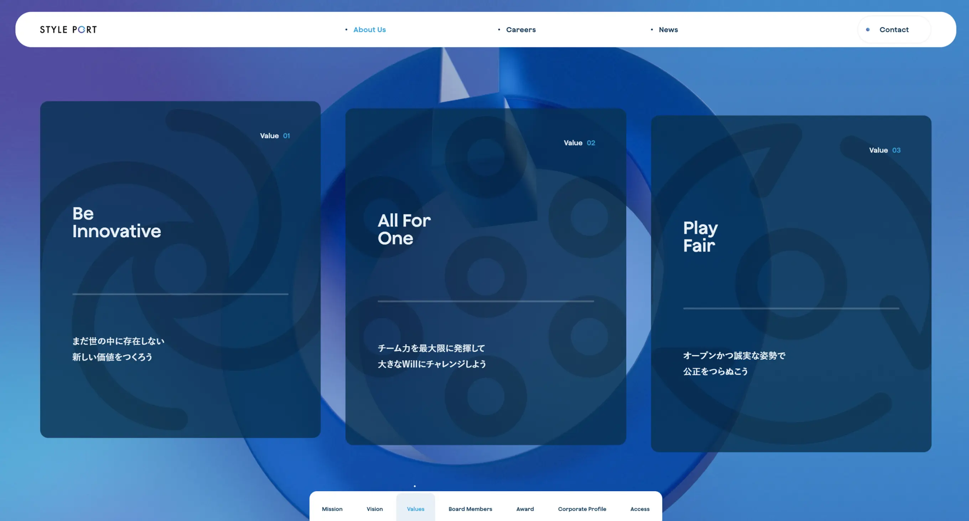Select the highlighted Values tab
The width and height of the screenshot is (969, 521).
[x=415, y=509]
